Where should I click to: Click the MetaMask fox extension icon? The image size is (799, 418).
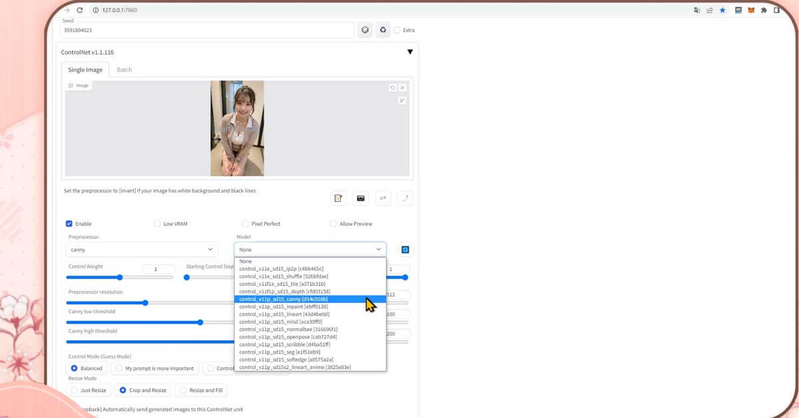point(751,10)
